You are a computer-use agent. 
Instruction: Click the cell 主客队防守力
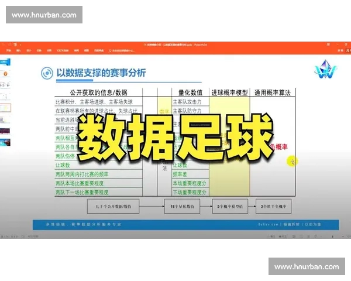click(x=190, y=111)
